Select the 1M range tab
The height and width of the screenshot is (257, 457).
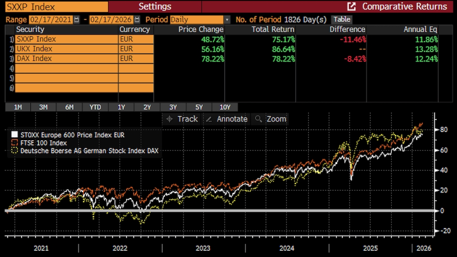click(18, 107)
